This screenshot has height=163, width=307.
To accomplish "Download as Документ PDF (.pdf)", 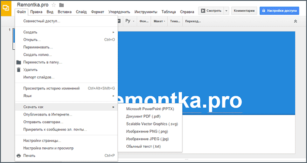I will [150, 116].
